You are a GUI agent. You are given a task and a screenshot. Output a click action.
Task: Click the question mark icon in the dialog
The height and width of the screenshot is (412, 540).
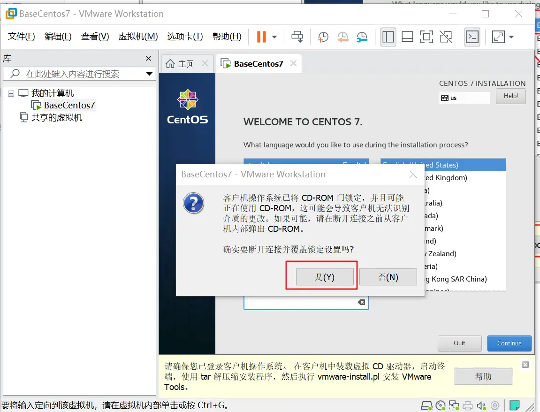point(193,203)
